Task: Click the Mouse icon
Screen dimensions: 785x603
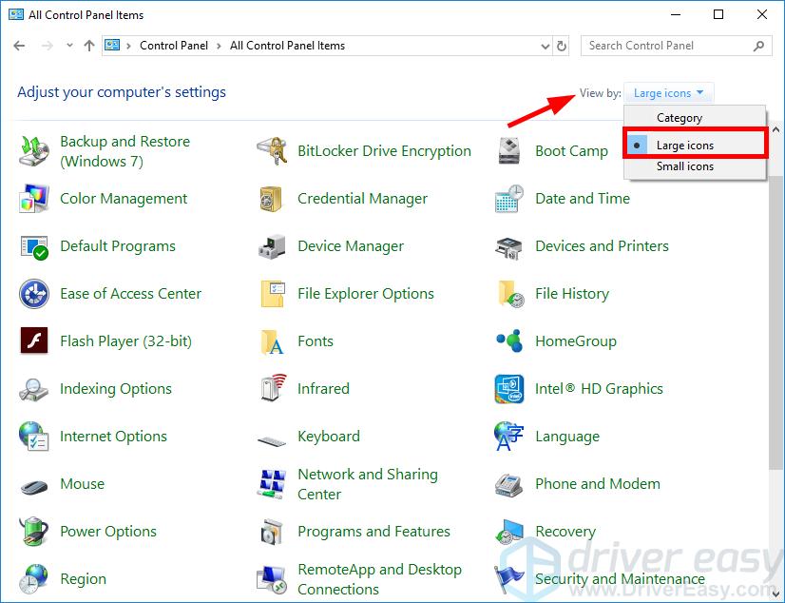Action: [x=34, y=486]
